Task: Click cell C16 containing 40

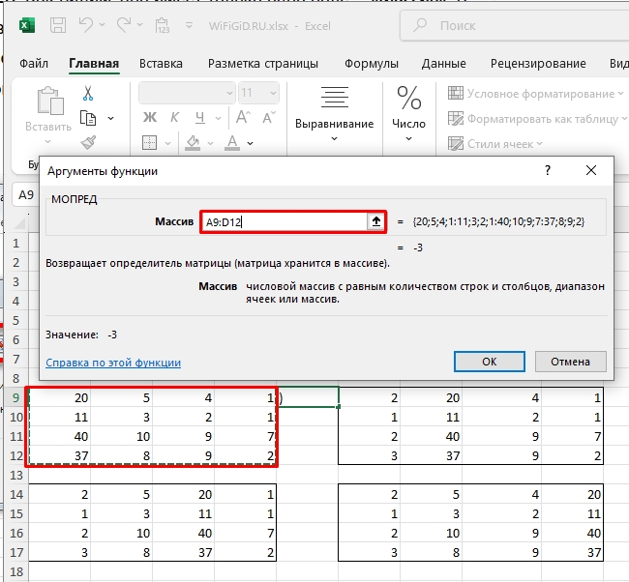Action: (x=183, y=533)
